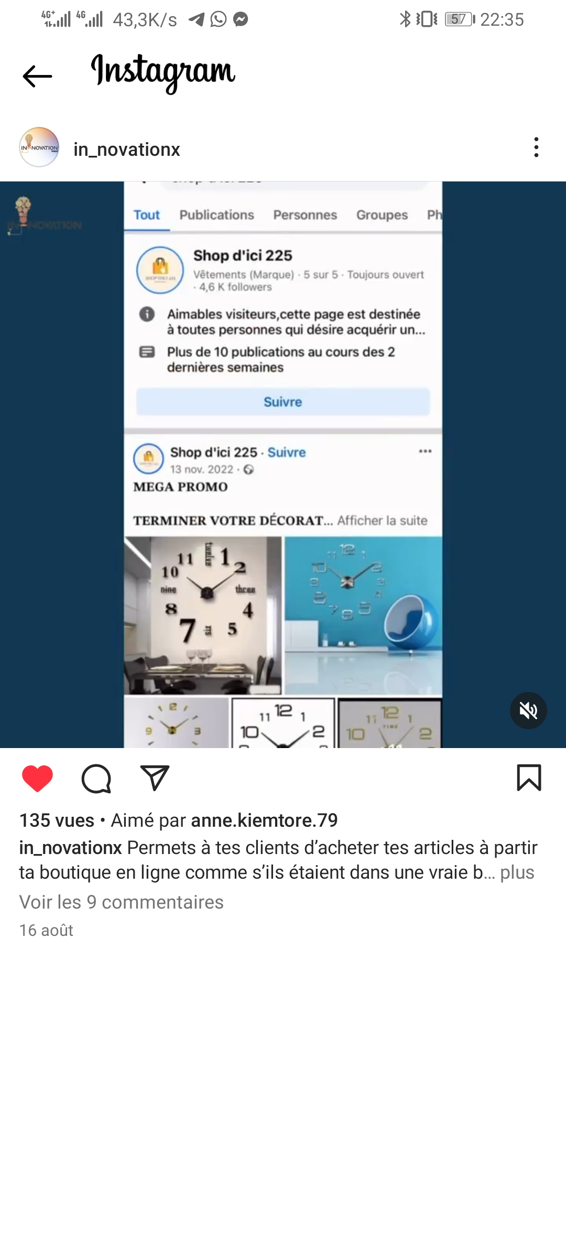Tap the video on Publications tab
Viewport: 566px width, 1259px height.
216,215
